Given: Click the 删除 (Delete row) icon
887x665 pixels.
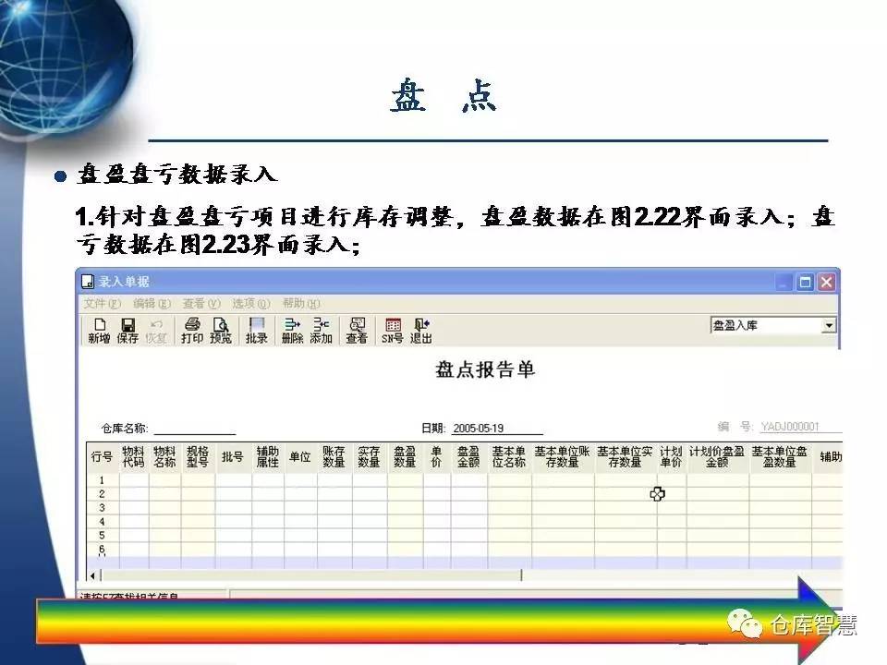Looking at the screenshot, I should (x=292, y=330).
